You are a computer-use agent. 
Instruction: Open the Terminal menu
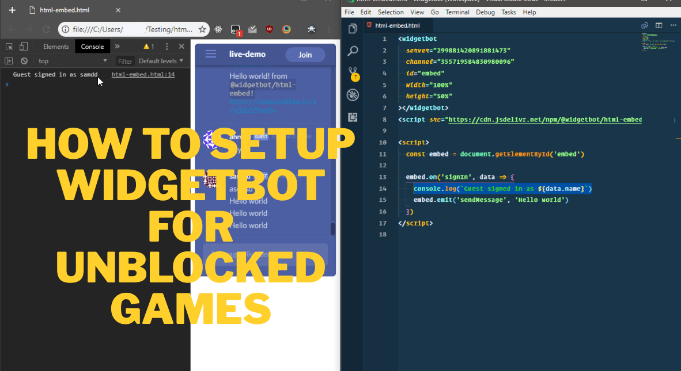click(x=457, y=12)
